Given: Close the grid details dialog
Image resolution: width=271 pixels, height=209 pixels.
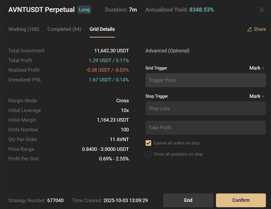Looking at the screenshot, I should [262, 10].
